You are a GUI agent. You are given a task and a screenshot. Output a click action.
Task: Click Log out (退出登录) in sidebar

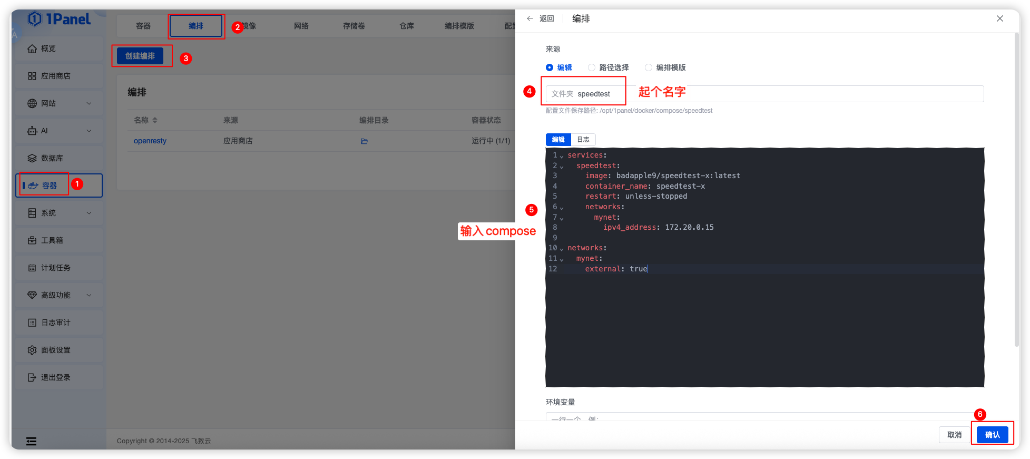tap(56, 377)
